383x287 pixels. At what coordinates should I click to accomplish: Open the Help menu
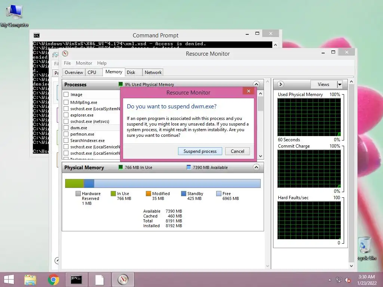102,63
